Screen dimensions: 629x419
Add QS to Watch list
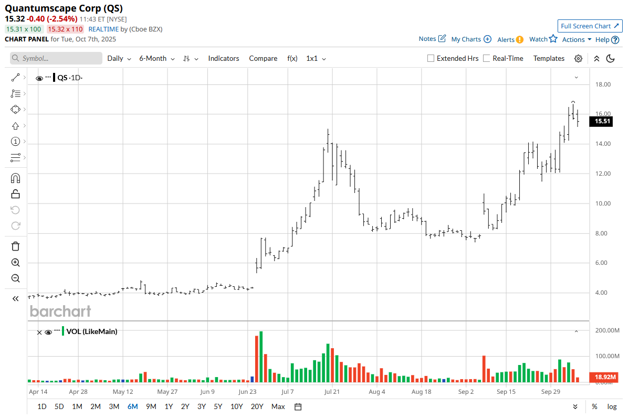[x=543, y=39]
